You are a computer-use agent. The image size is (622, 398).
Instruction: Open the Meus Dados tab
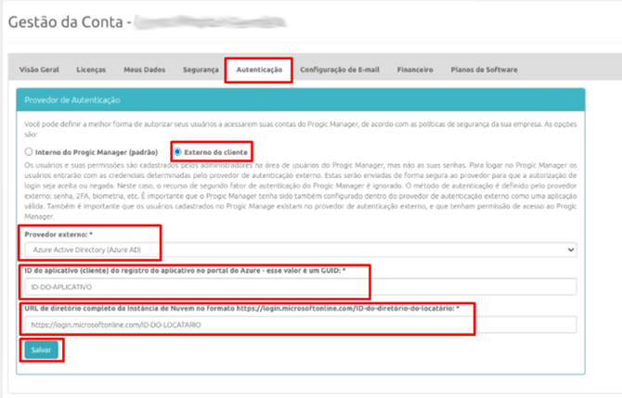145,70
